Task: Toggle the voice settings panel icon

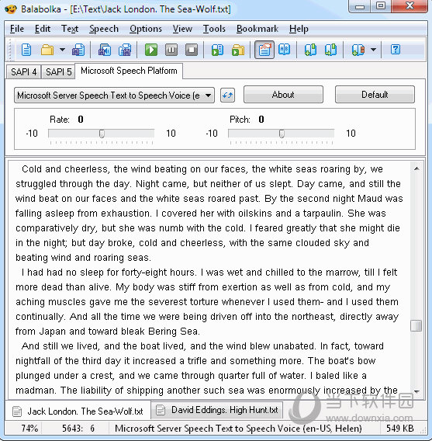Action: (x=264, y=50)
